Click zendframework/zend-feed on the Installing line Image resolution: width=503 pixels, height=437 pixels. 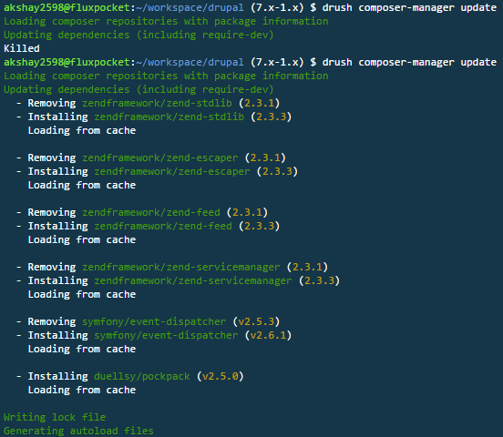coord(163,226)
